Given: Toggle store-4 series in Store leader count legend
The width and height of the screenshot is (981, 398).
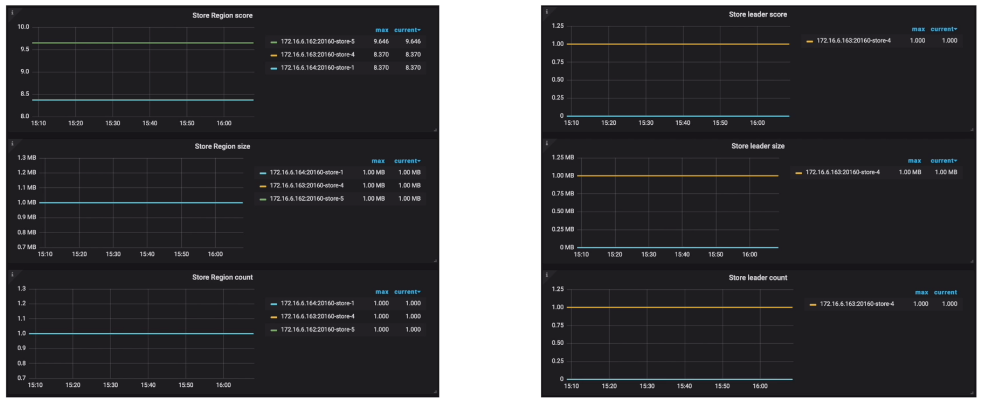Looking at the screenshot, I should coord(857,304).
